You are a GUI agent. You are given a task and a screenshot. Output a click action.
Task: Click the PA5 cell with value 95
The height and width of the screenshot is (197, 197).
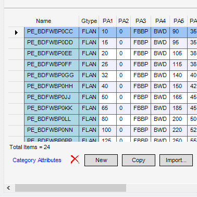(x=179, y=43)
